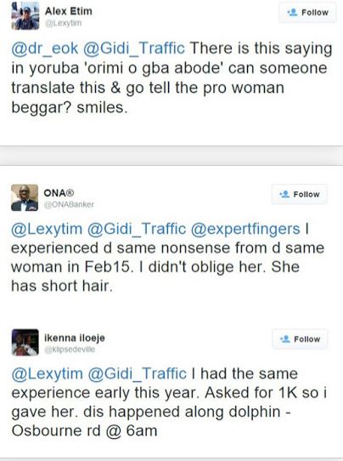Open @Gidi_Traffic mention in ONA's tweet
Image resolution: width=343 pixels, height=461 pixels.
(x=137, y=229)
